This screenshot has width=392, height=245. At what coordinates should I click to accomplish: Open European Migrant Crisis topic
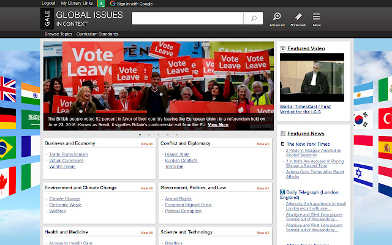pyautogui.click(x=188, y=205)
